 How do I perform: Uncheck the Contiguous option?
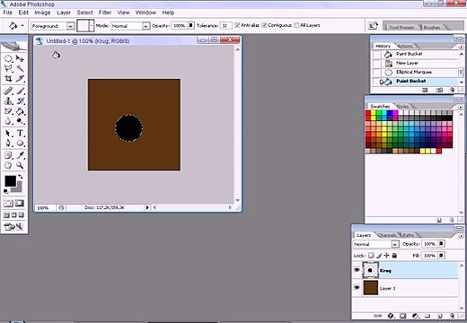pos(264,25)
